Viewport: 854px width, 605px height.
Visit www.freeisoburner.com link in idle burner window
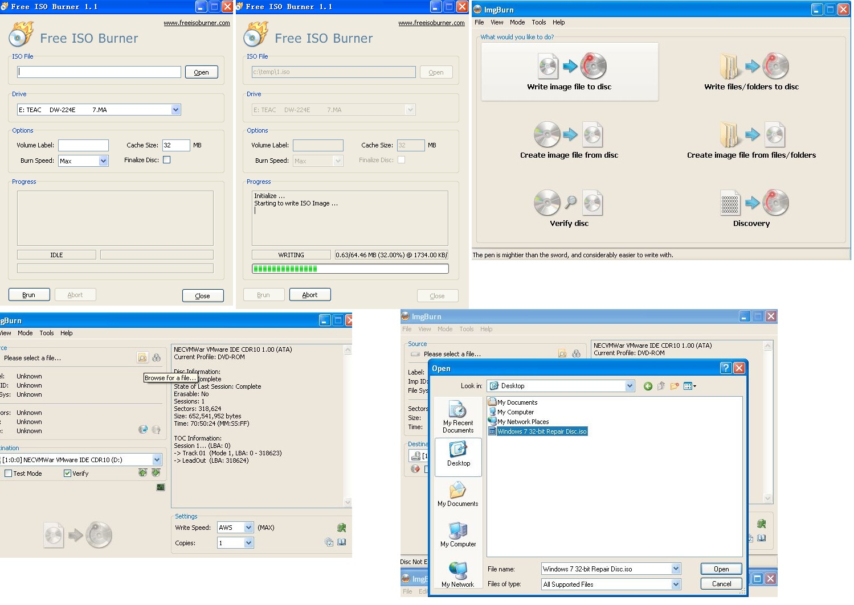click(x=197, y=23)
